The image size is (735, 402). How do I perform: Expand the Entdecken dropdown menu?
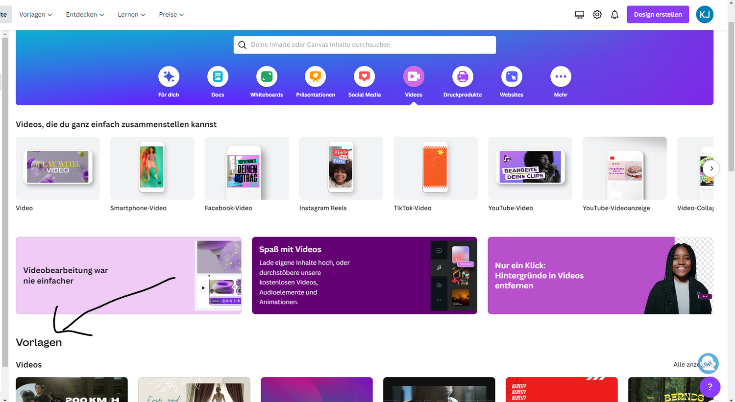coord(85,15)
